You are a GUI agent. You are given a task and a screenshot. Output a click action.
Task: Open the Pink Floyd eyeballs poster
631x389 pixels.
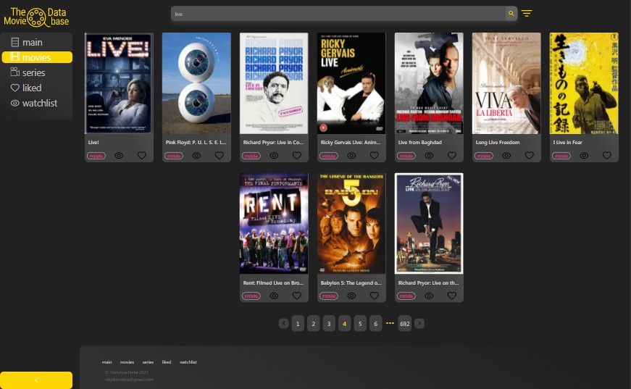196,83
